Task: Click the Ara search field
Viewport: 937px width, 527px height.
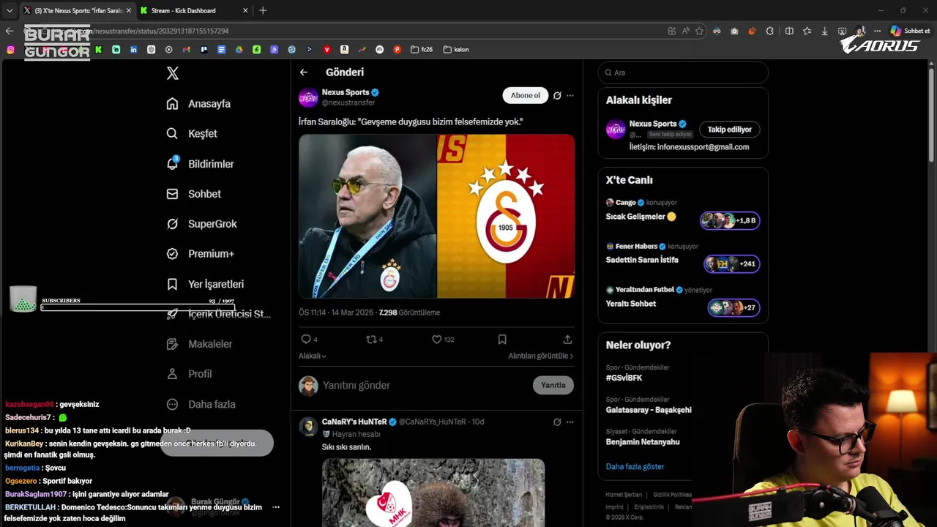Action: click(683, 72)
